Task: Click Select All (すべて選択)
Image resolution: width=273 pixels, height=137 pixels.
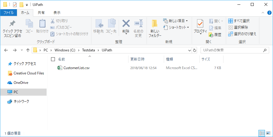Action: click(239, 21)
